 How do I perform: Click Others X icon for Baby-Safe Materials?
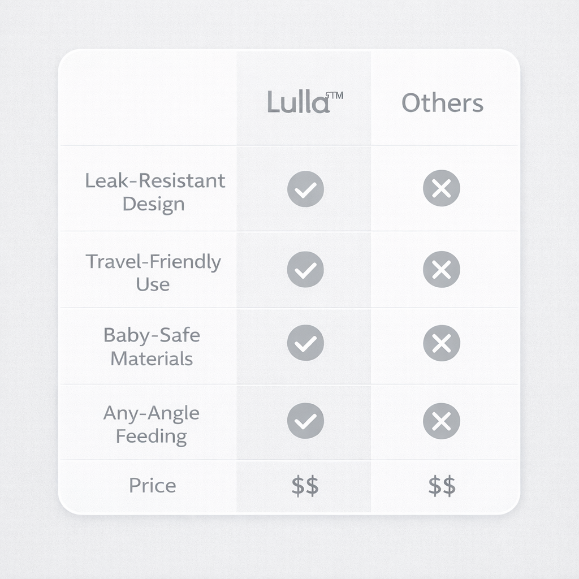(x=441, y=343)
